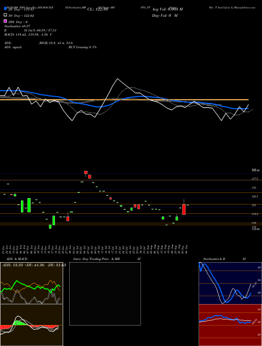Screen dimensions: 262x346
Task: Click the 115.5 price axis label
Action: pos(255,214)
